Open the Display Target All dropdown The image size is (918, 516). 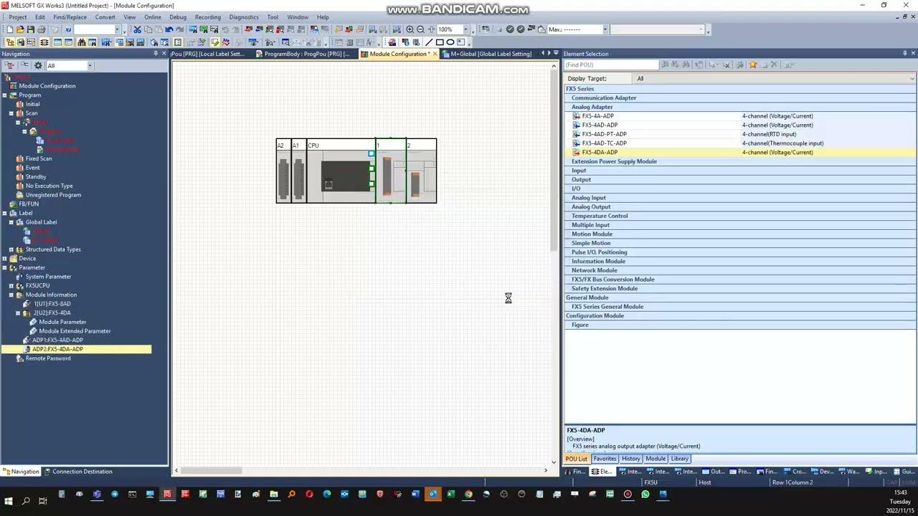[912, 79]
